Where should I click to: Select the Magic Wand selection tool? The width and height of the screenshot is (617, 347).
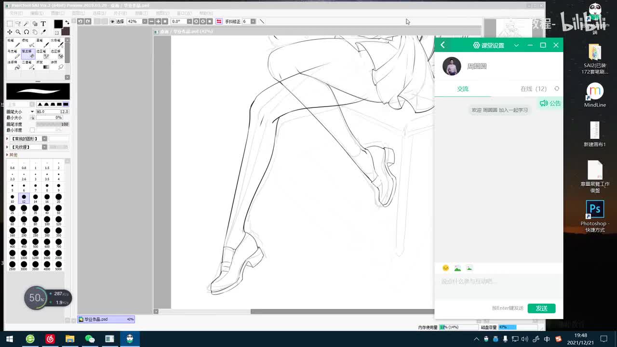[27, 24]
